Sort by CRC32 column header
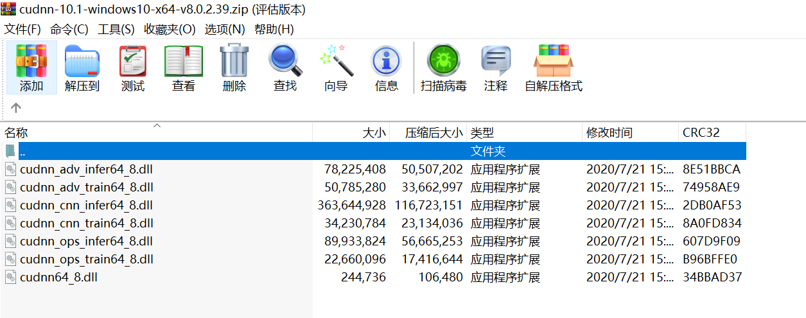The height and width of the screenshot is (318, 806). (x=712, y=133)
